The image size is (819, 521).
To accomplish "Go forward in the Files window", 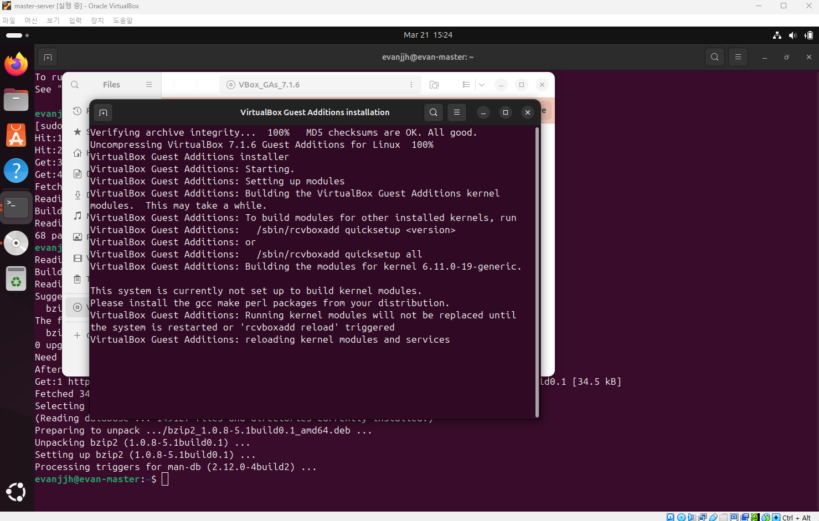I will [197, 85].
